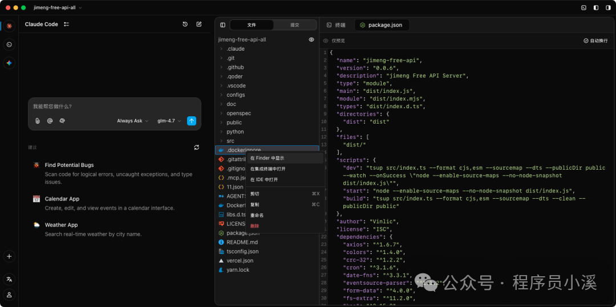Select the Weather App suggestion
Image resolution: width=616 pixels, height=307 pixels.
click(x=115, y=230)
